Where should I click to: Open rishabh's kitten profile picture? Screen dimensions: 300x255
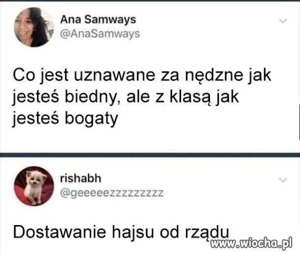pos(34,186)
